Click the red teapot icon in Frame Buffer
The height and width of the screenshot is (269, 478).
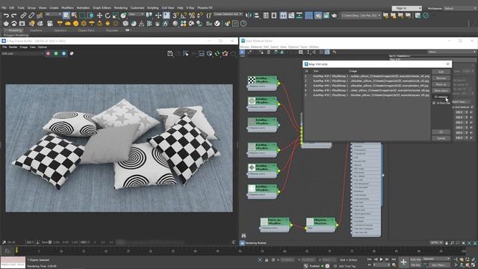point(226,54)
